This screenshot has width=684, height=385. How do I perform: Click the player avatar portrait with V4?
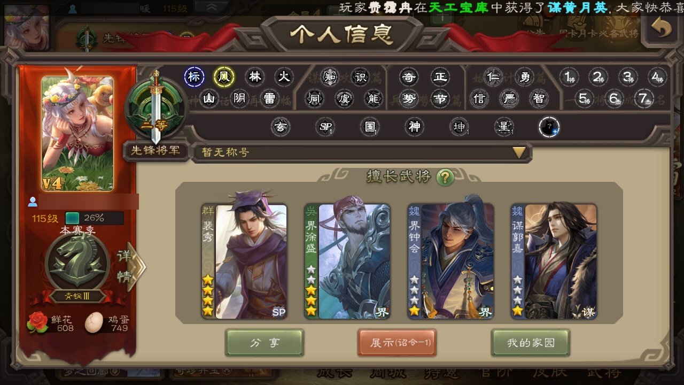77,134
